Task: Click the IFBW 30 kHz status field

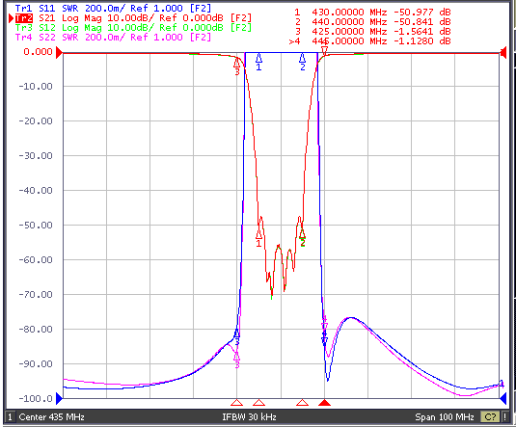Action: click(x=249, y=417)
